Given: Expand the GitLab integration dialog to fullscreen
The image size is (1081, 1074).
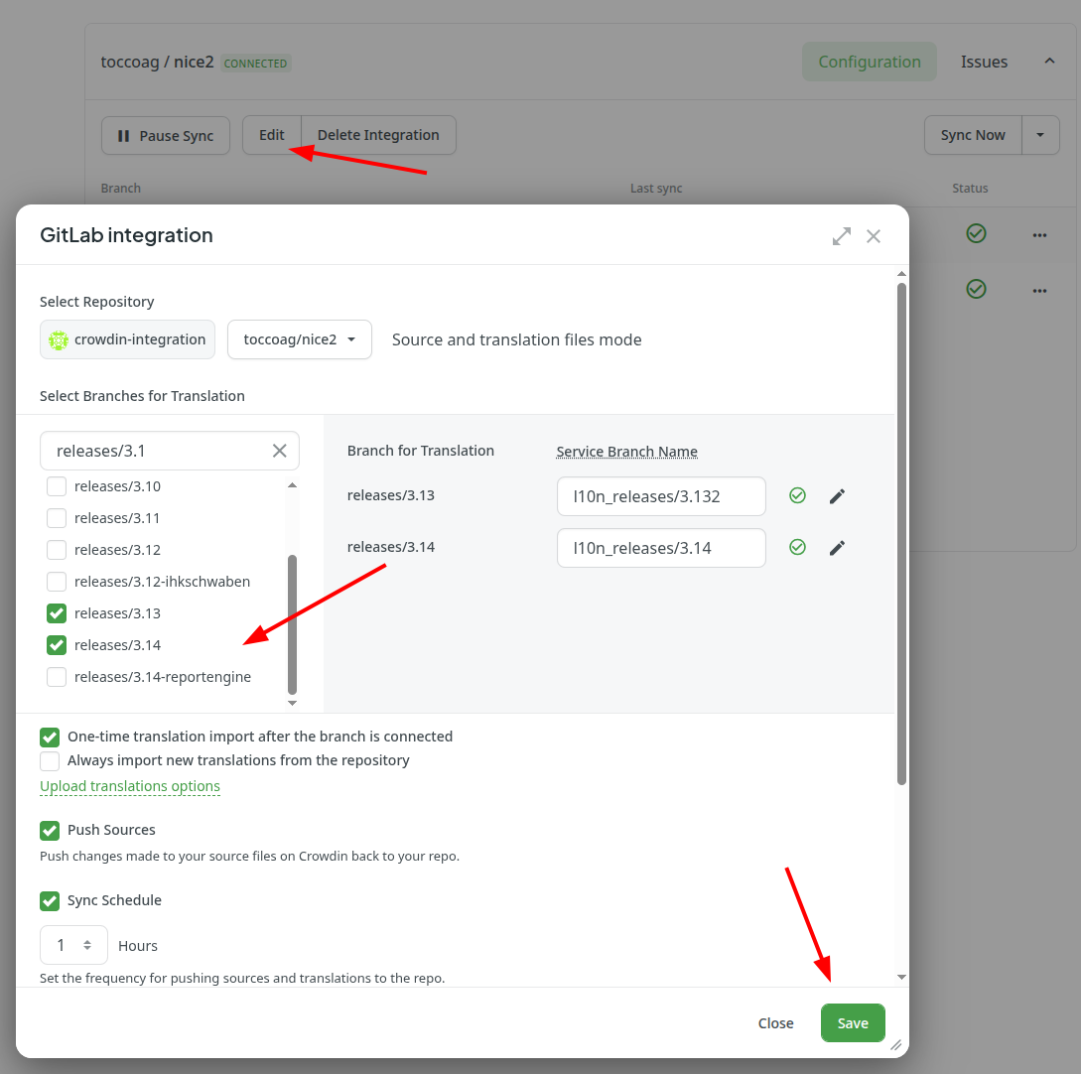Looking at the screenshot, I should point(841,235).
